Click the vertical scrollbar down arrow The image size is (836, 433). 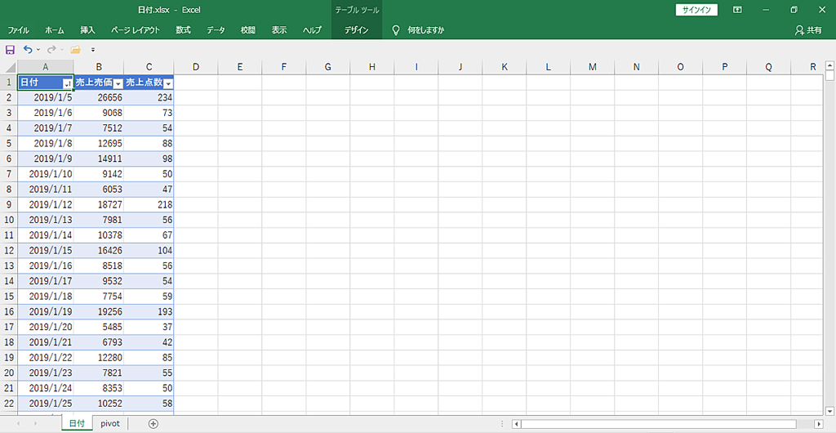pos(829,411)
